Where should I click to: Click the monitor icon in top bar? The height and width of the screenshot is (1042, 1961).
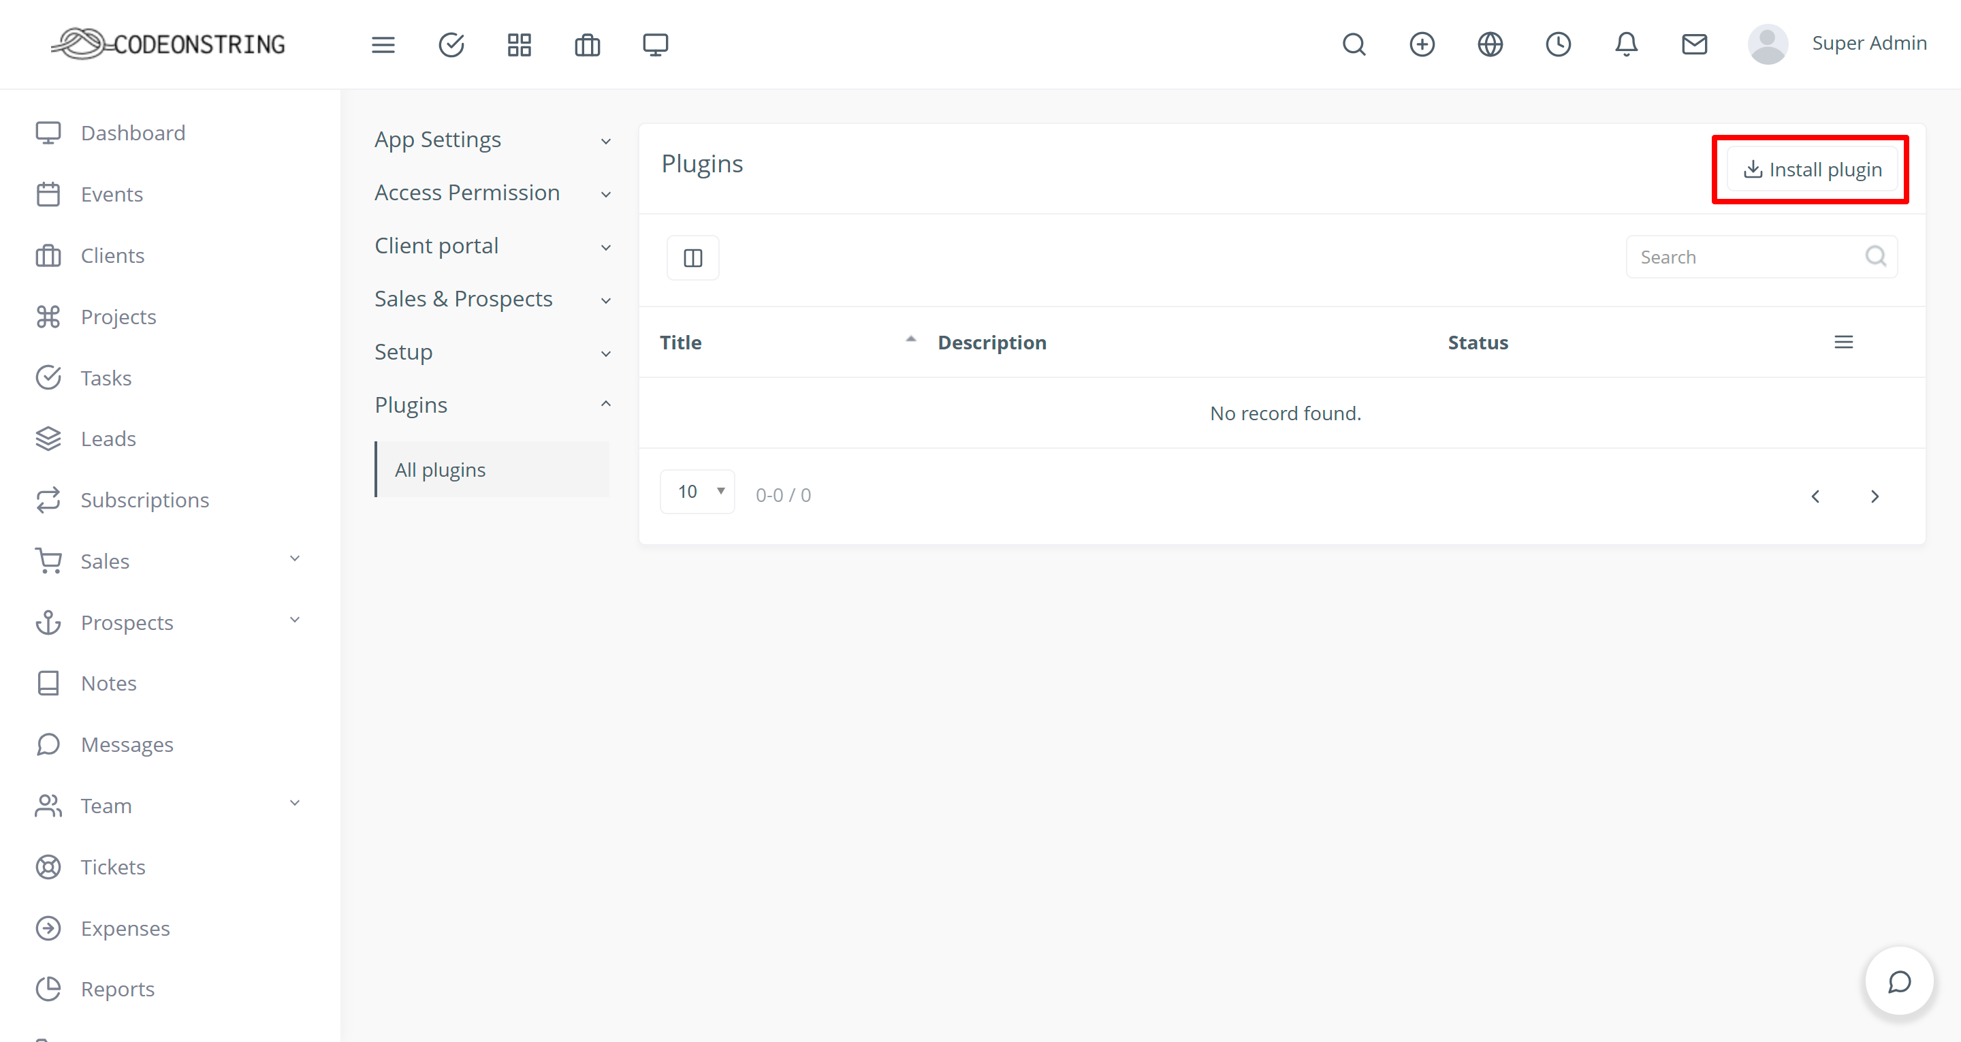tap(656, 45)
